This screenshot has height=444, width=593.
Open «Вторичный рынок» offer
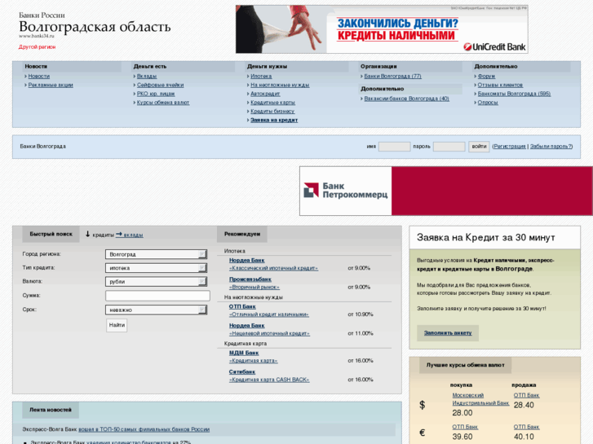coord(254,288)
